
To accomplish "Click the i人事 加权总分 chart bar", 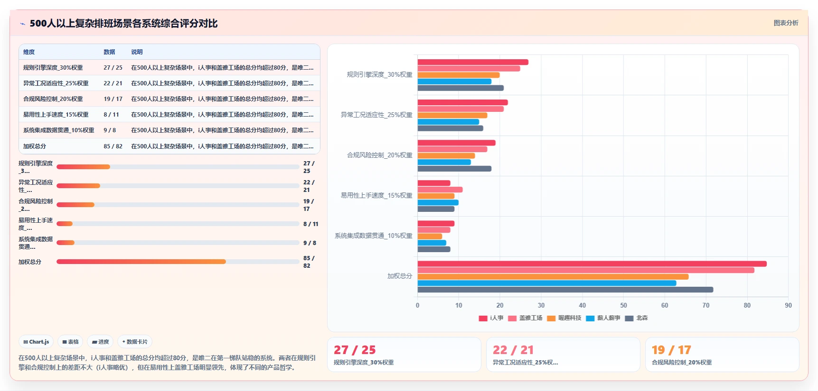I will [592, 264].
